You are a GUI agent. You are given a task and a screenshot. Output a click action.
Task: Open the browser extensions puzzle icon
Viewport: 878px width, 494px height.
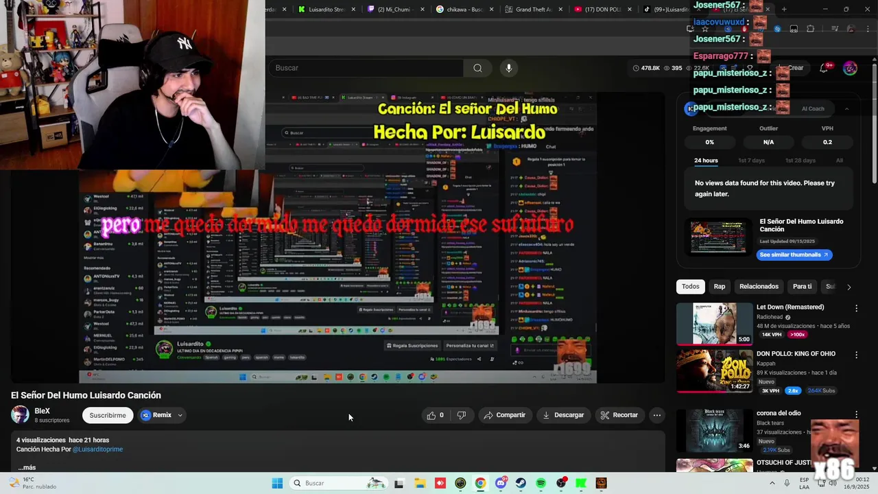click(810, 29)
